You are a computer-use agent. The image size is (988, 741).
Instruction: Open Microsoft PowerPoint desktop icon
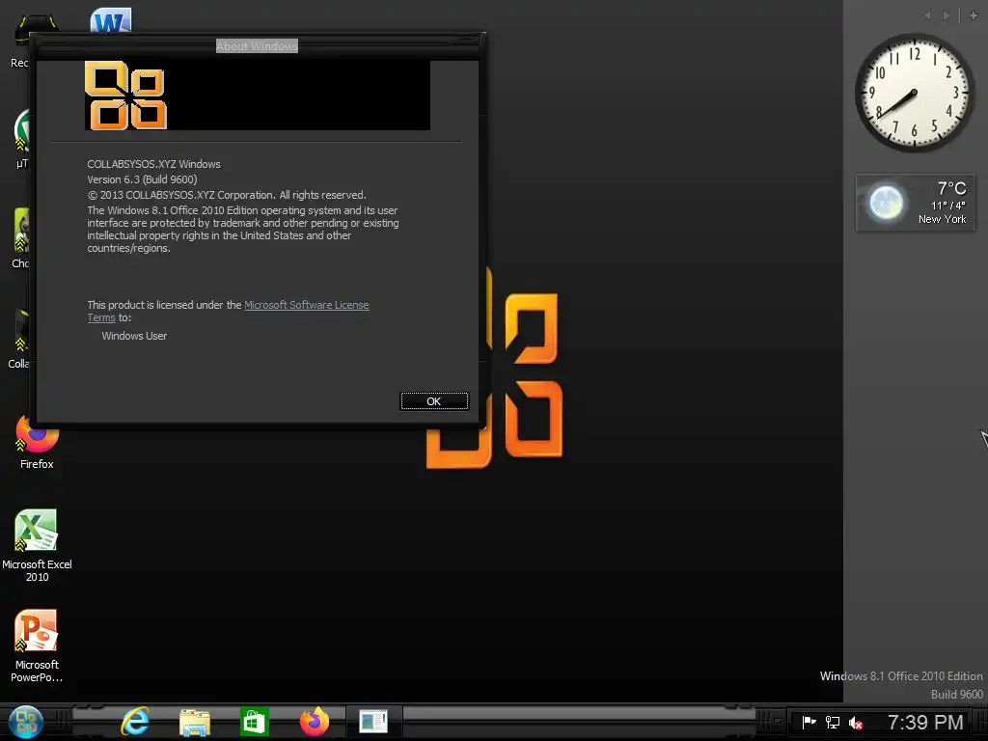[37, 645]
